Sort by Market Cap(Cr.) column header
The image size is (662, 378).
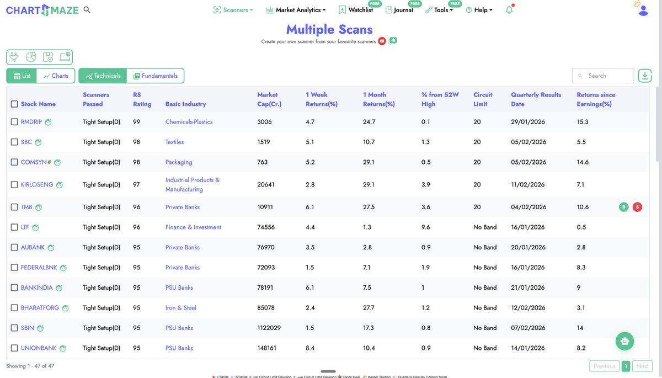pyautogui.click(x=269, y=99)
